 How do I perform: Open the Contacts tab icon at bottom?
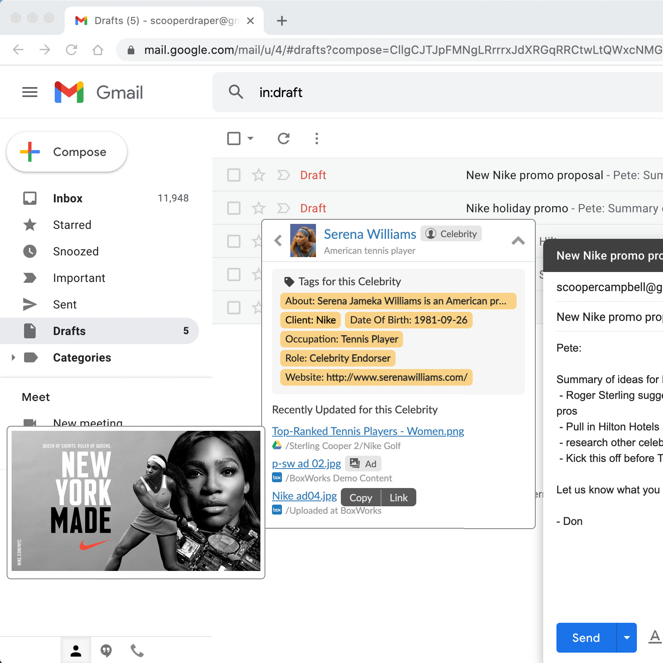point(76,651)
